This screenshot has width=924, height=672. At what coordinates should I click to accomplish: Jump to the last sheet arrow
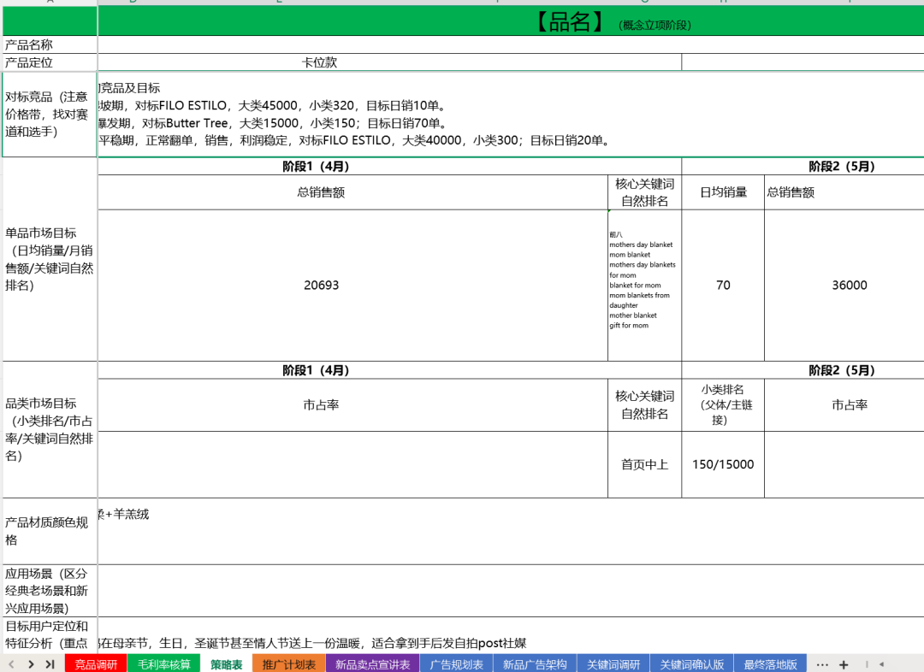pyautogui.click(x=50, y=664)
